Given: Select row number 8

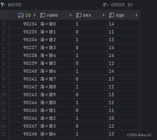Looking at the screenshot, I should pos(4,79).
